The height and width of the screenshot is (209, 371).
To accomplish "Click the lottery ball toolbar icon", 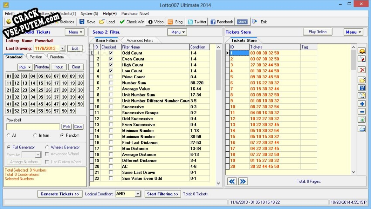I will (x=9, y=22).
